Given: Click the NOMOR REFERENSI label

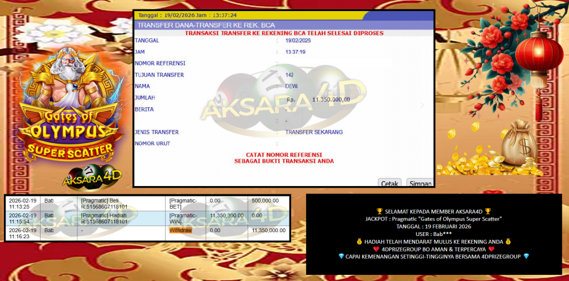Looking at the screenshot, I should [x=159, y=63].
